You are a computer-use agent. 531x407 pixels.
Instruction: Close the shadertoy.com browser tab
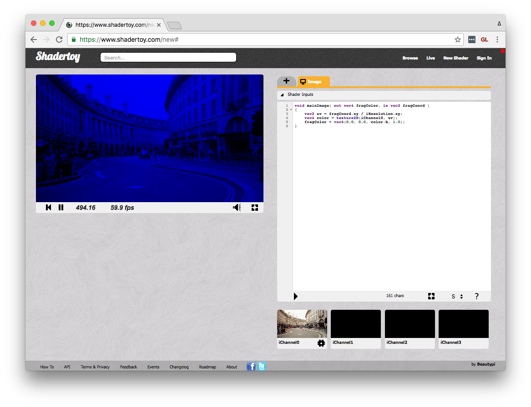pos(158,25)
